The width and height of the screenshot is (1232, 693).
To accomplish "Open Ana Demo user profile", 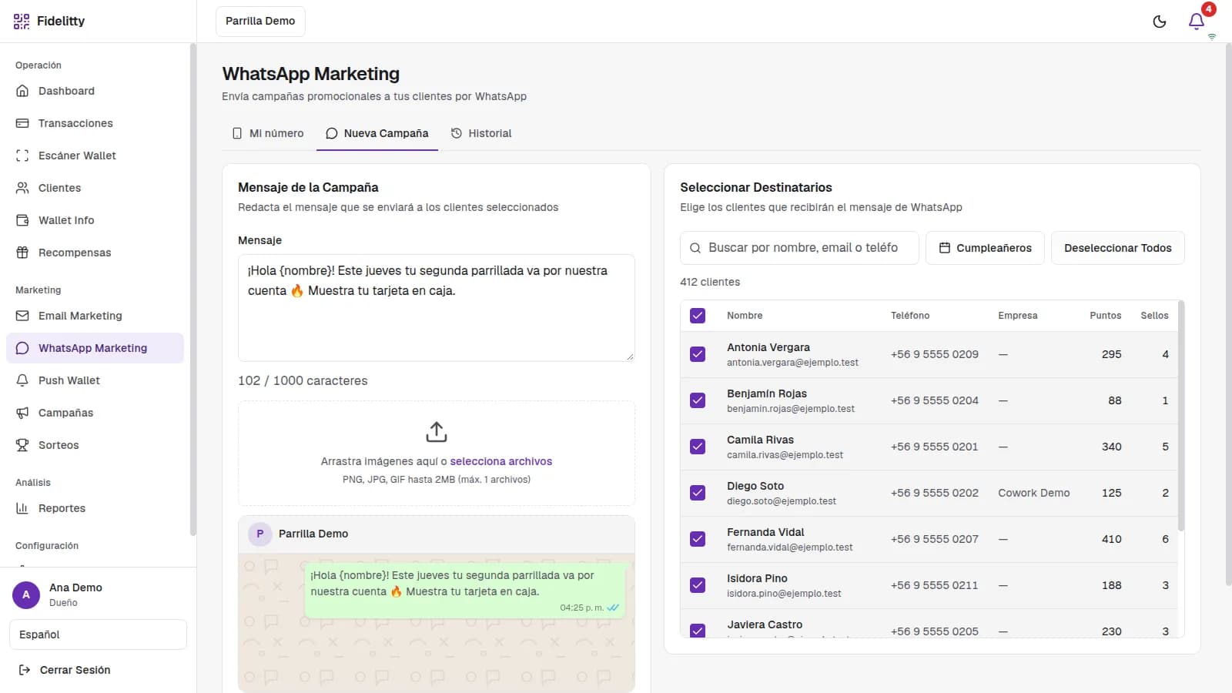I will point(98,594).
